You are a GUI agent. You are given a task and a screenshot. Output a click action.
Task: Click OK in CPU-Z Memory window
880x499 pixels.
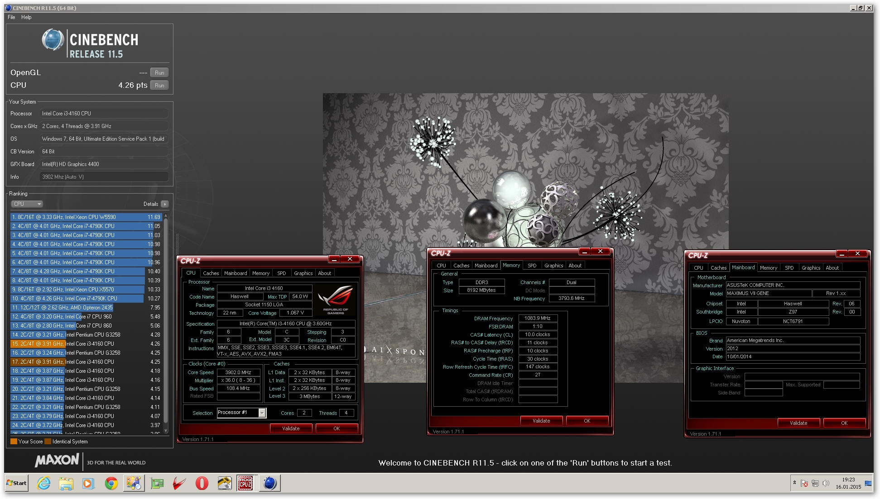tap(587, 421)
